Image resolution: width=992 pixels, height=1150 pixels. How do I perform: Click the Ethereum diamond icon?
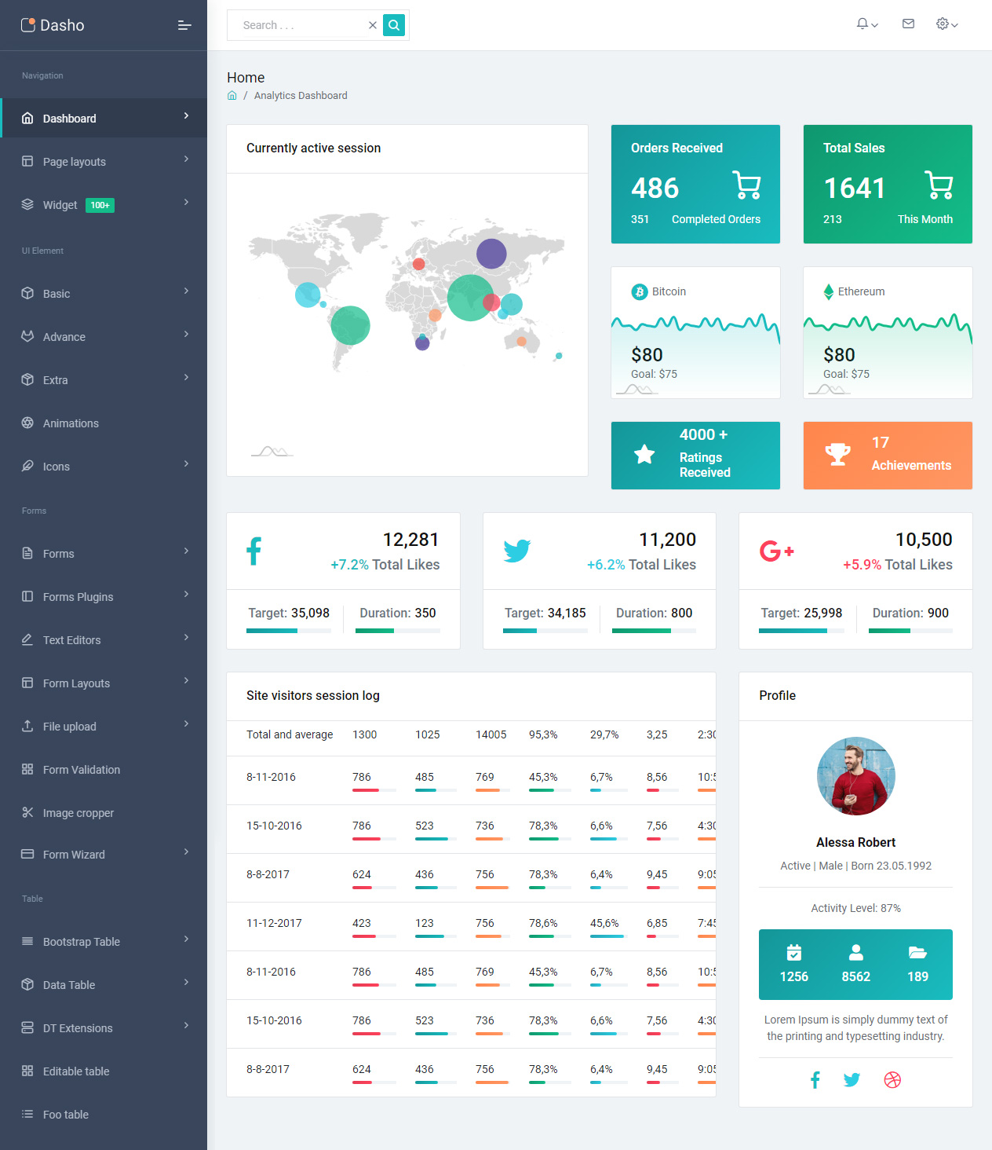point(828,291)
